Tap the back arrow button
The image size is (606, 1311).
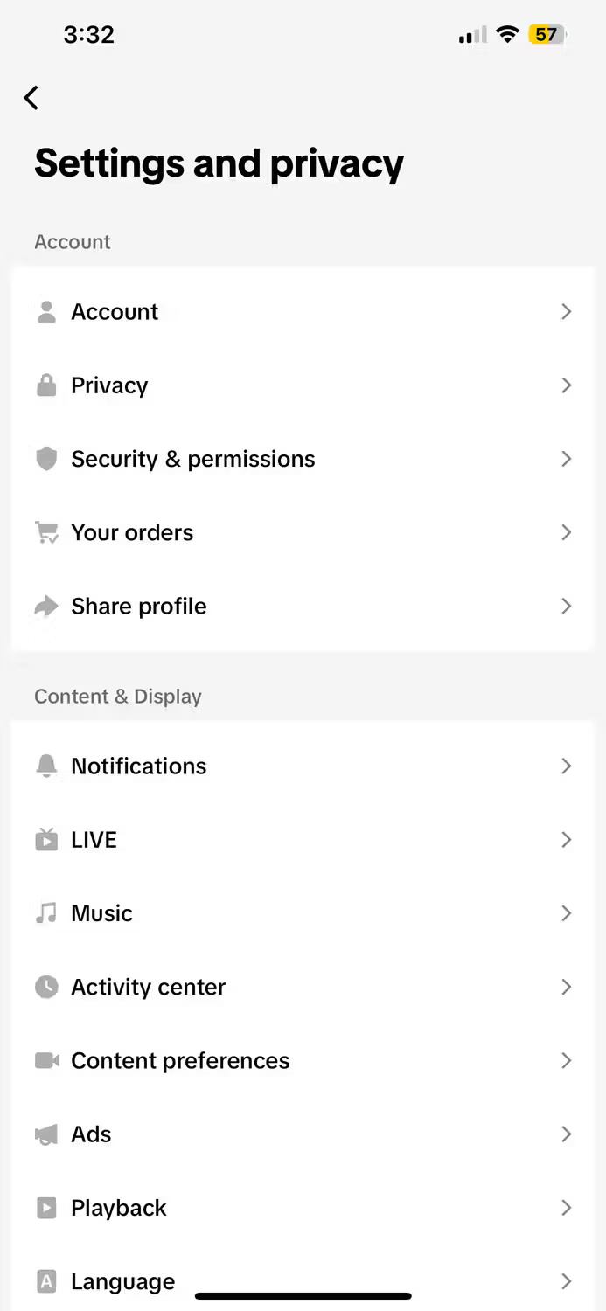(31, 98)
